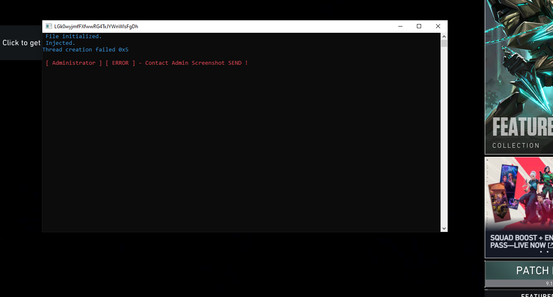Screen dimensions: 553x297
Task: Click the scrollbar down arrow in console
Action: pyautogui.click(x=444, y=228)
